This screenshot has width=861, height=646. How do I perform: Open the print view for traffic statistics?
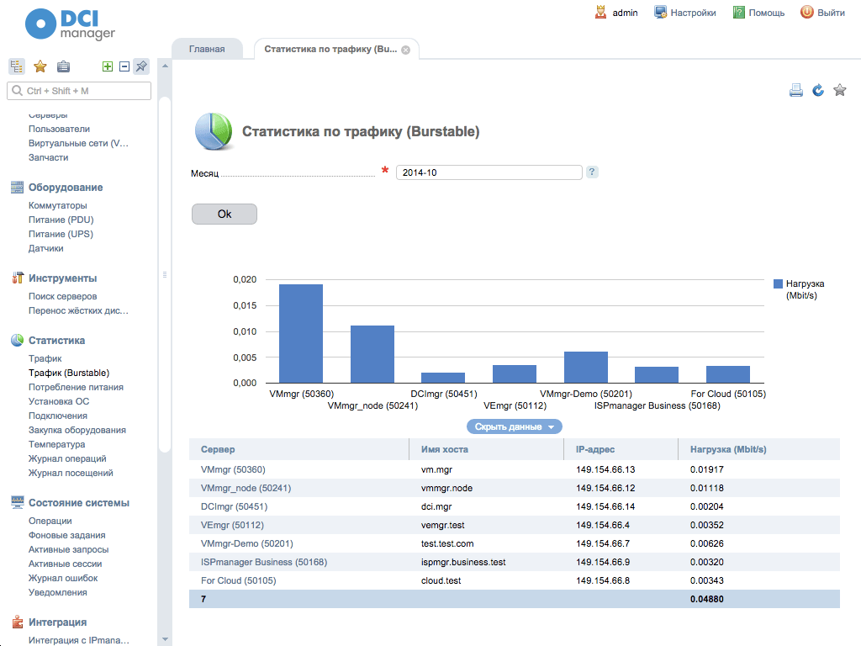795,89
